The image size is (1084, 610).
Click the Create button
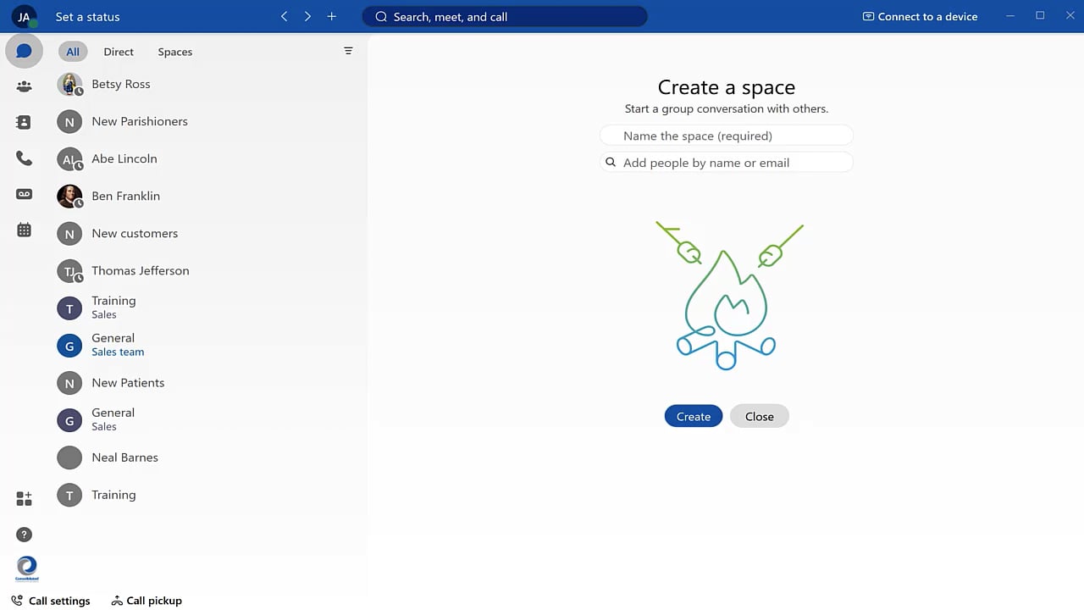pos(694,416)
